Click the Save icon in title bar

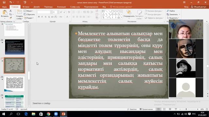(4, 2)
